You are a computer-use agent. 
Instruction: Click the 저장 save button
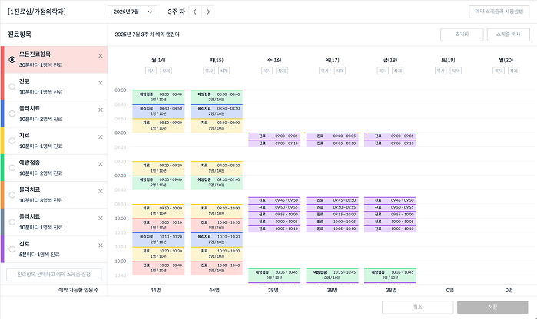click(x=492, y=307)
